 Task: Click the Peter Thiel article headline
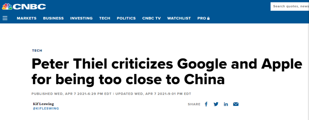pyautogui.click(x=167, y=72)
